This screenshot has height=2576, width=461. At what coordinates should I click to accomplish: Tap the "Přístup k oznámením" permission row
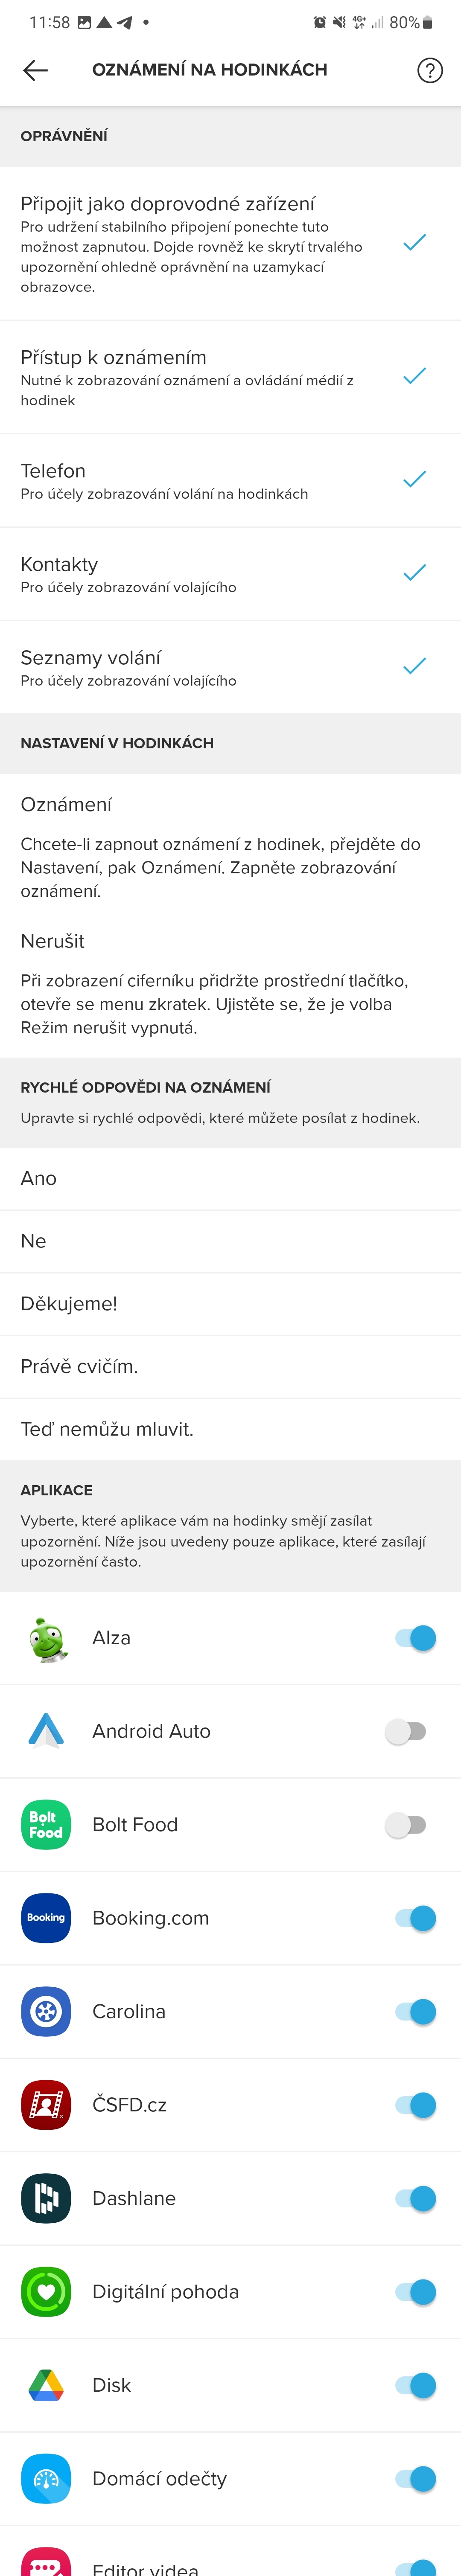200,377
